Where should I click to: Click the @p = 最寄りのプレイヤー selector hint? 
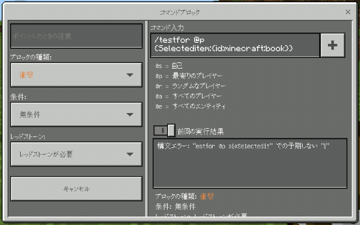coord(189,76)
